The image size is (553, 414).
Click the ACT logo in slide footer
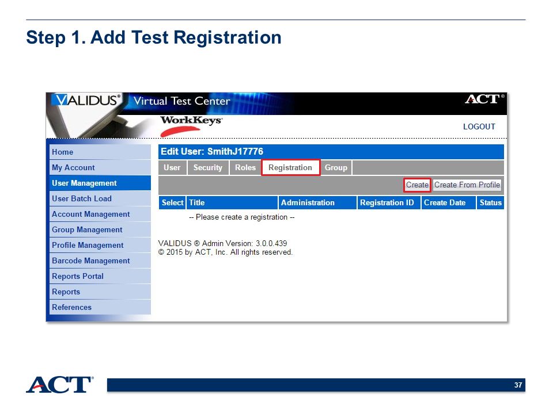60,385
